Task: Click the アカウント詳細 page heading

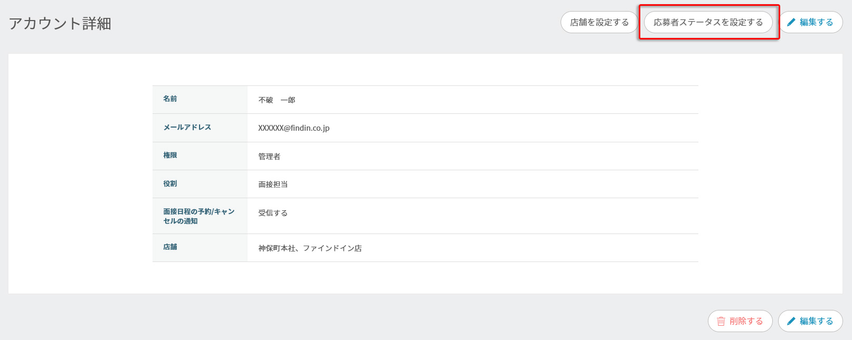Action: point(60,24)
